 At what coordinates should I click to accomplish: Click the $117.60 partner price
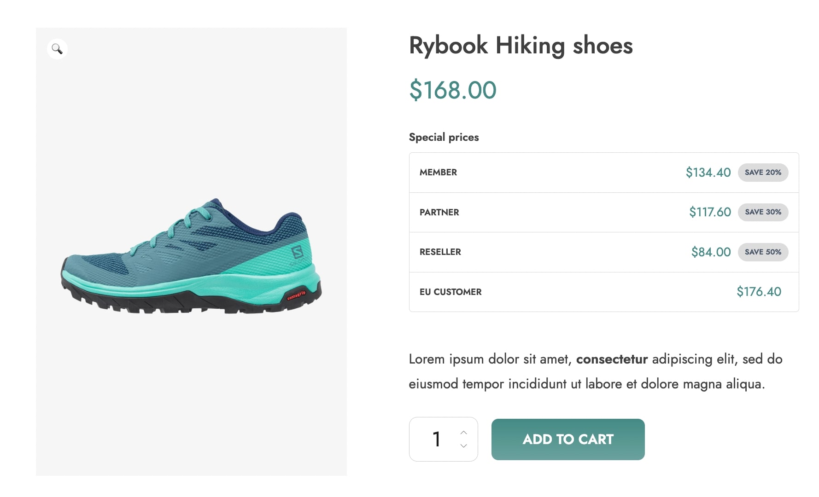[710, 212]
